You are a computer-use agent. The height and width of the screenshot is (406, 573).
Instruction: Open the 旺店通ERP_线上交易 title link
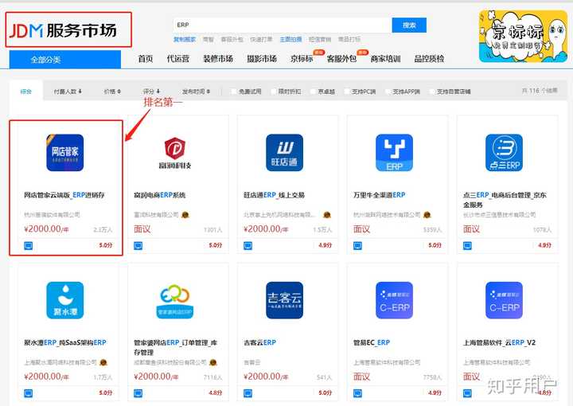click(x=274, y=195)
